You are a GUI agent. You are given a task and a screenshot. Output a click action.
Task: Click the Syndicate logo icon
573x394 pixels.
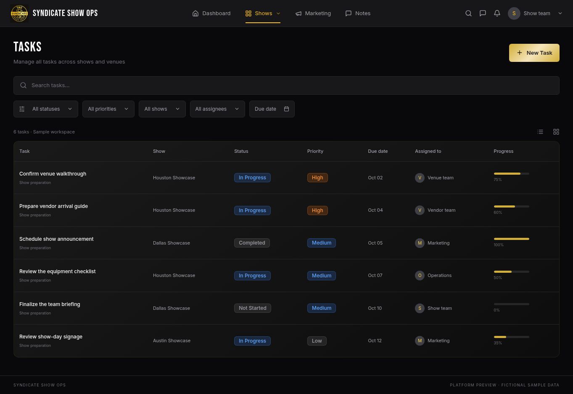click(x=19, y=13)
